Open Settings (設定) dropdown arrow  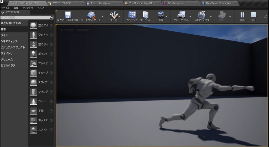click(166, 16)
